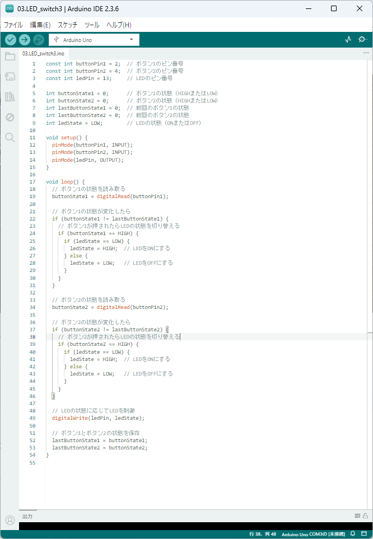Screen dimensions: 373x539
Task: Open the 編集(E) menu
Action: [40, 25]
